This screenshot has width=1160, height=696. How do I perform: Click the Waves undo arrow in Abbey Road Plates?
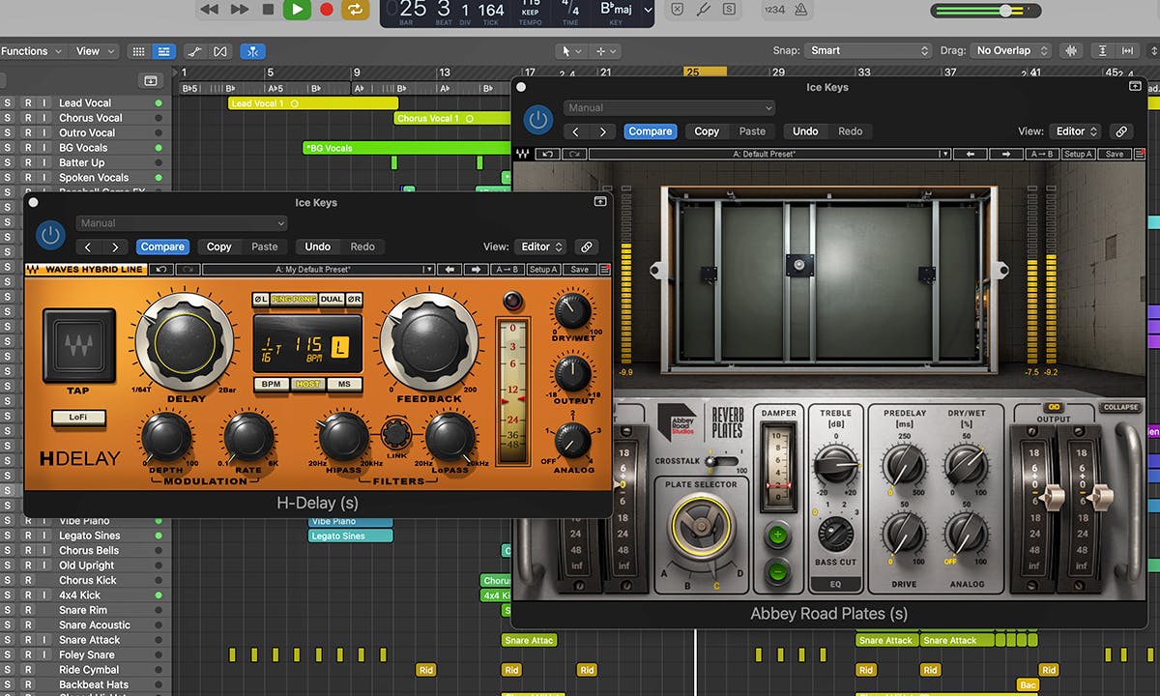click(x=547, y=155)
